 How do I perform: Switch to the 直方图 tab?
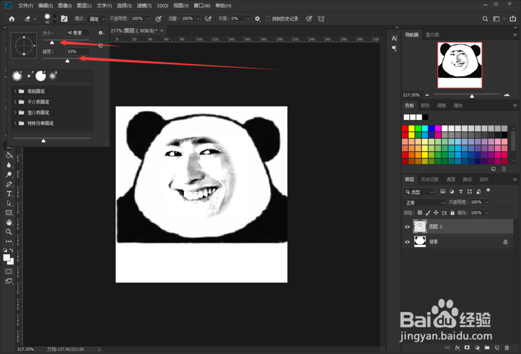coord(432,34)
